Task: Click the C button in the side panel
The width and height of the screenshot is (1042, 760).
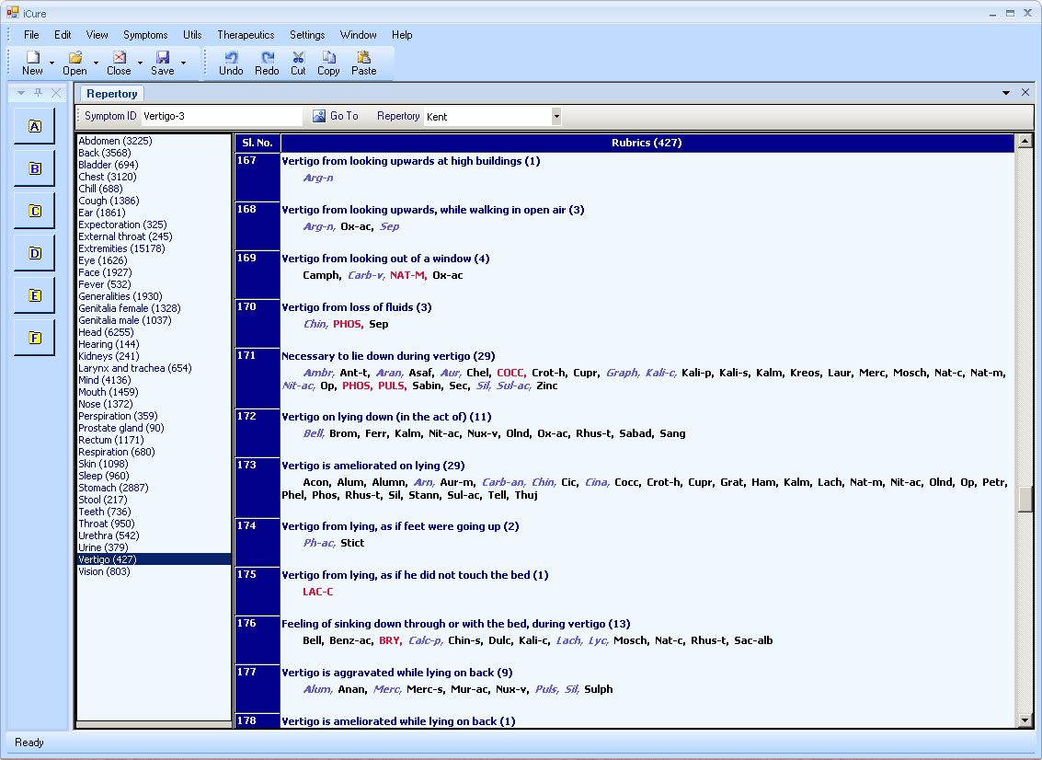Action: (x=35, y=211)
